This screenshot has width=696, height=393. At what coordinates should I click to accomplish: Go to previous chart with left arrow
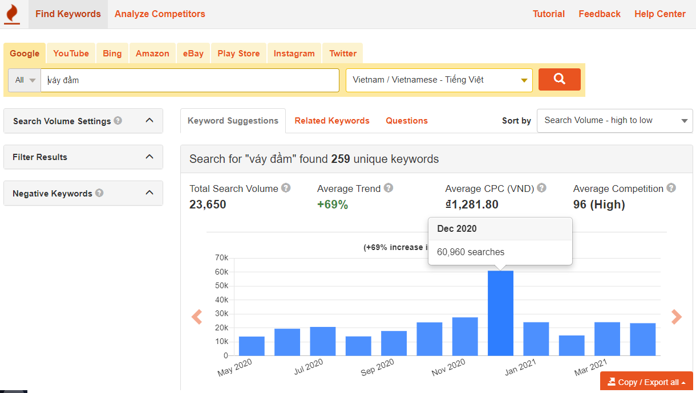[197, 317]
